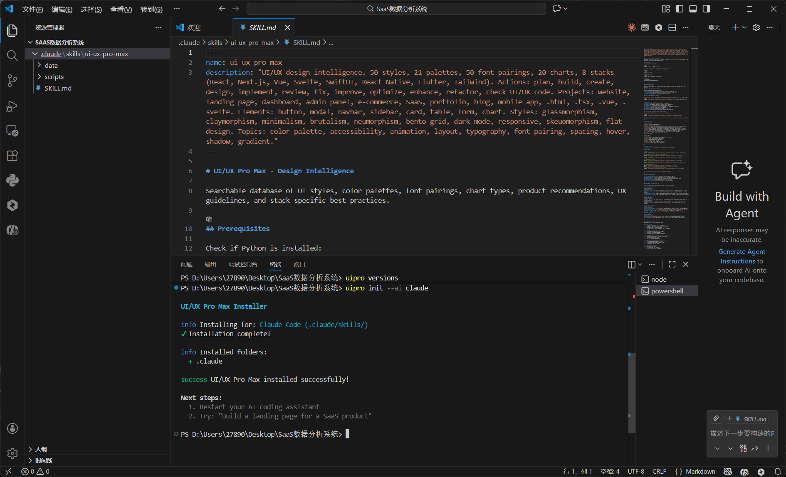The image size is (786, 477).
Task: Split the editor using the layout icon
Action: [672, 27]
